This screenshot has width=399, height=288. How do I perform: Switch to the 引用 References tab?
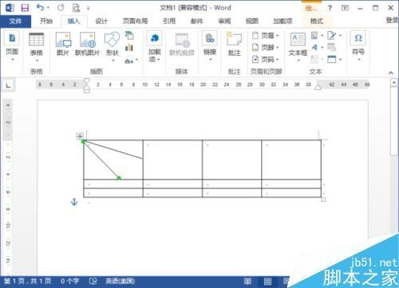[x=169, y=21]
